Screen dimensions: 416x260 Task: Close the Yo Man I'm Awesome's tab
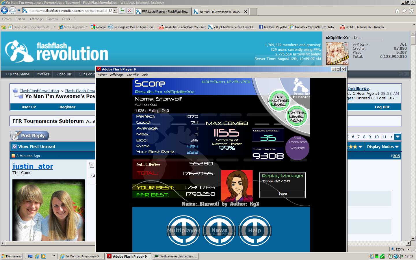tap(246, 12)
